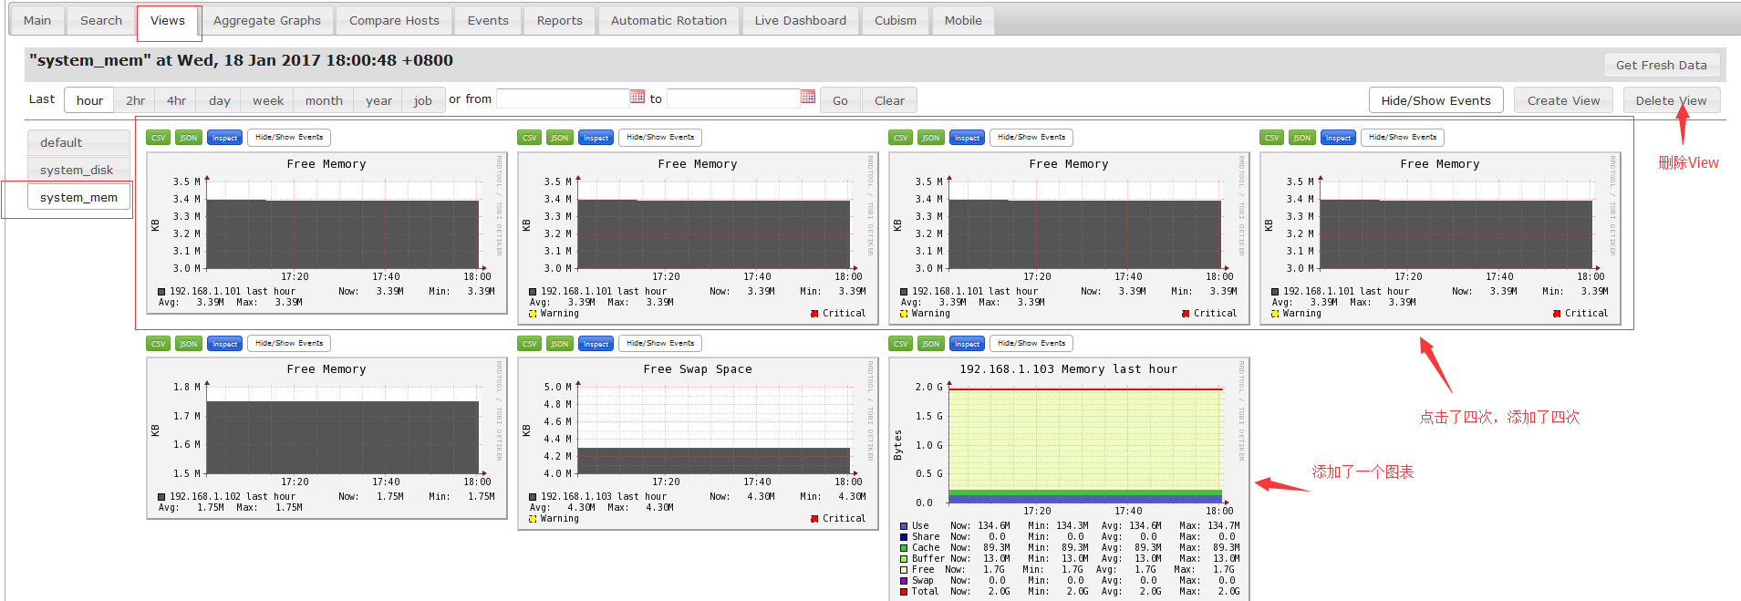Viewport: 1741px width, 601px height.
Task: Select the system_disk view in sidebar
Action: tap(78, 170)
